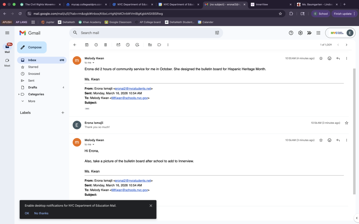
Task: Switch to the InnerView browser tab
Action: 271,4
